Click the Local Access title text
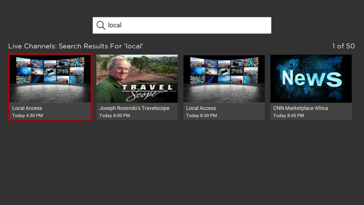This screenshot has height=205, width=364. pyautogui.click(x=27, y=108)
